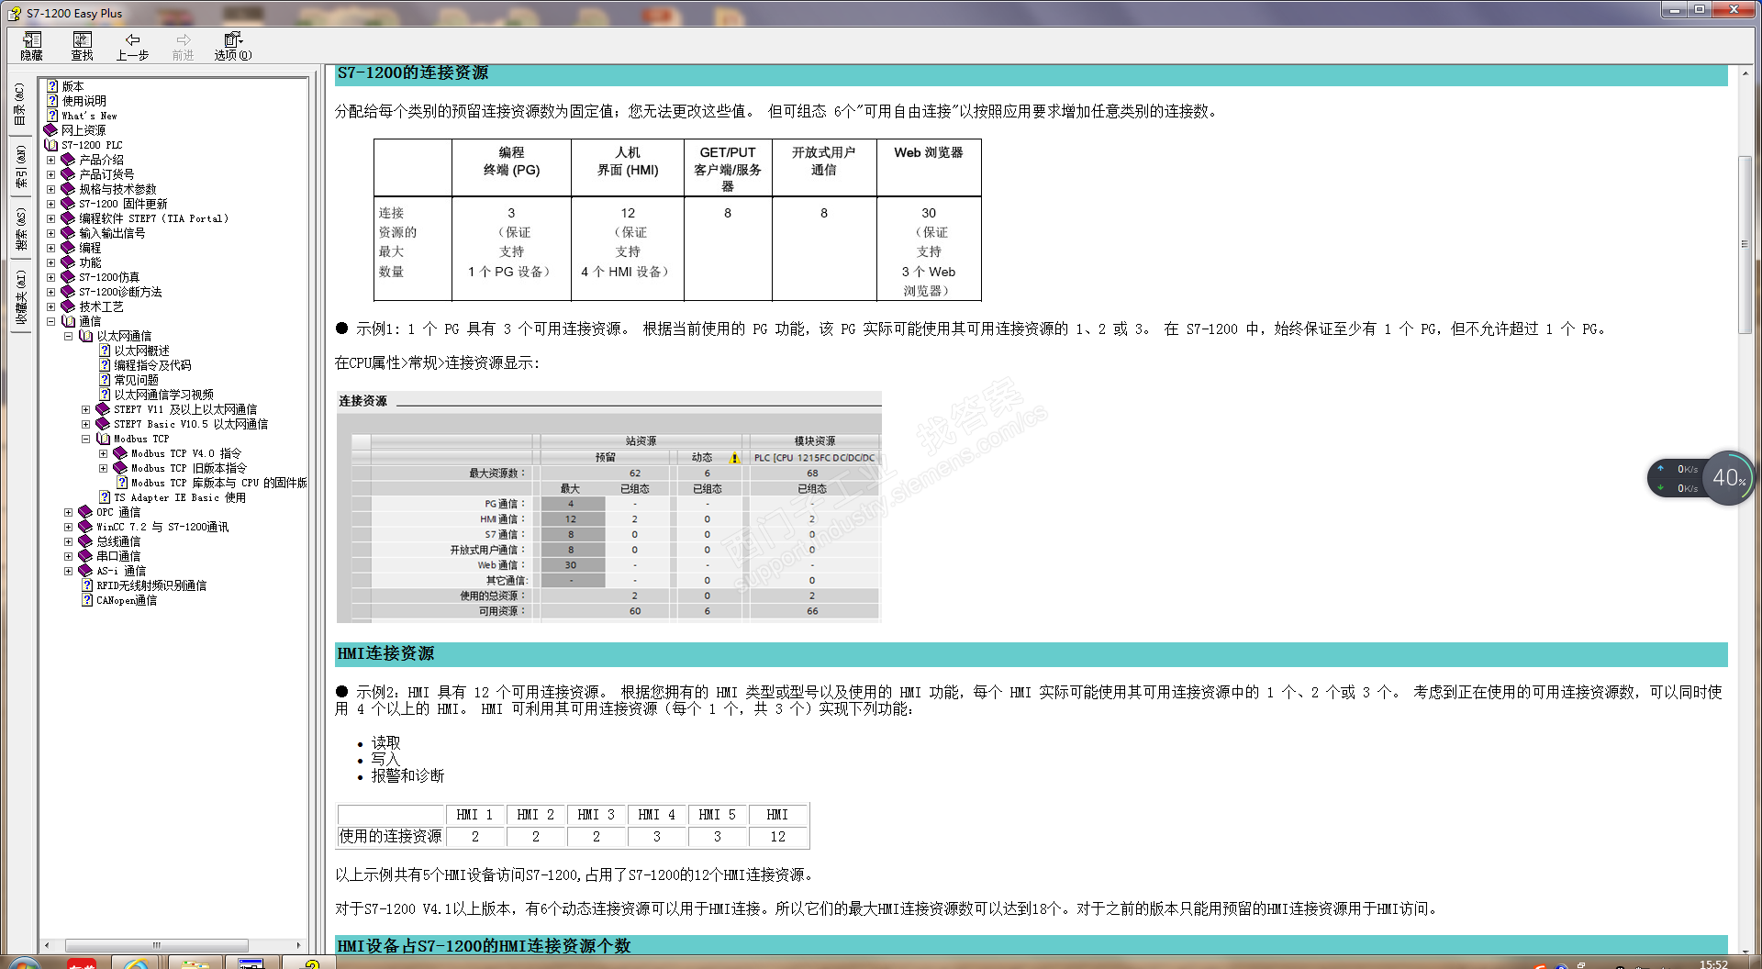The width and height of the screenshot is (1762, 969).
Task: Switch to the 收藏夹 (favorites) tab
Action: click(20, 298)
